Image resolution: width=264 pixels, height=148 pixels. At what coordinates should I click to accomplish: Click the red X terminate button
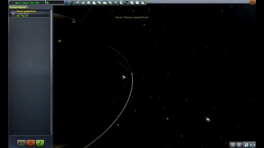click(31, 143)
